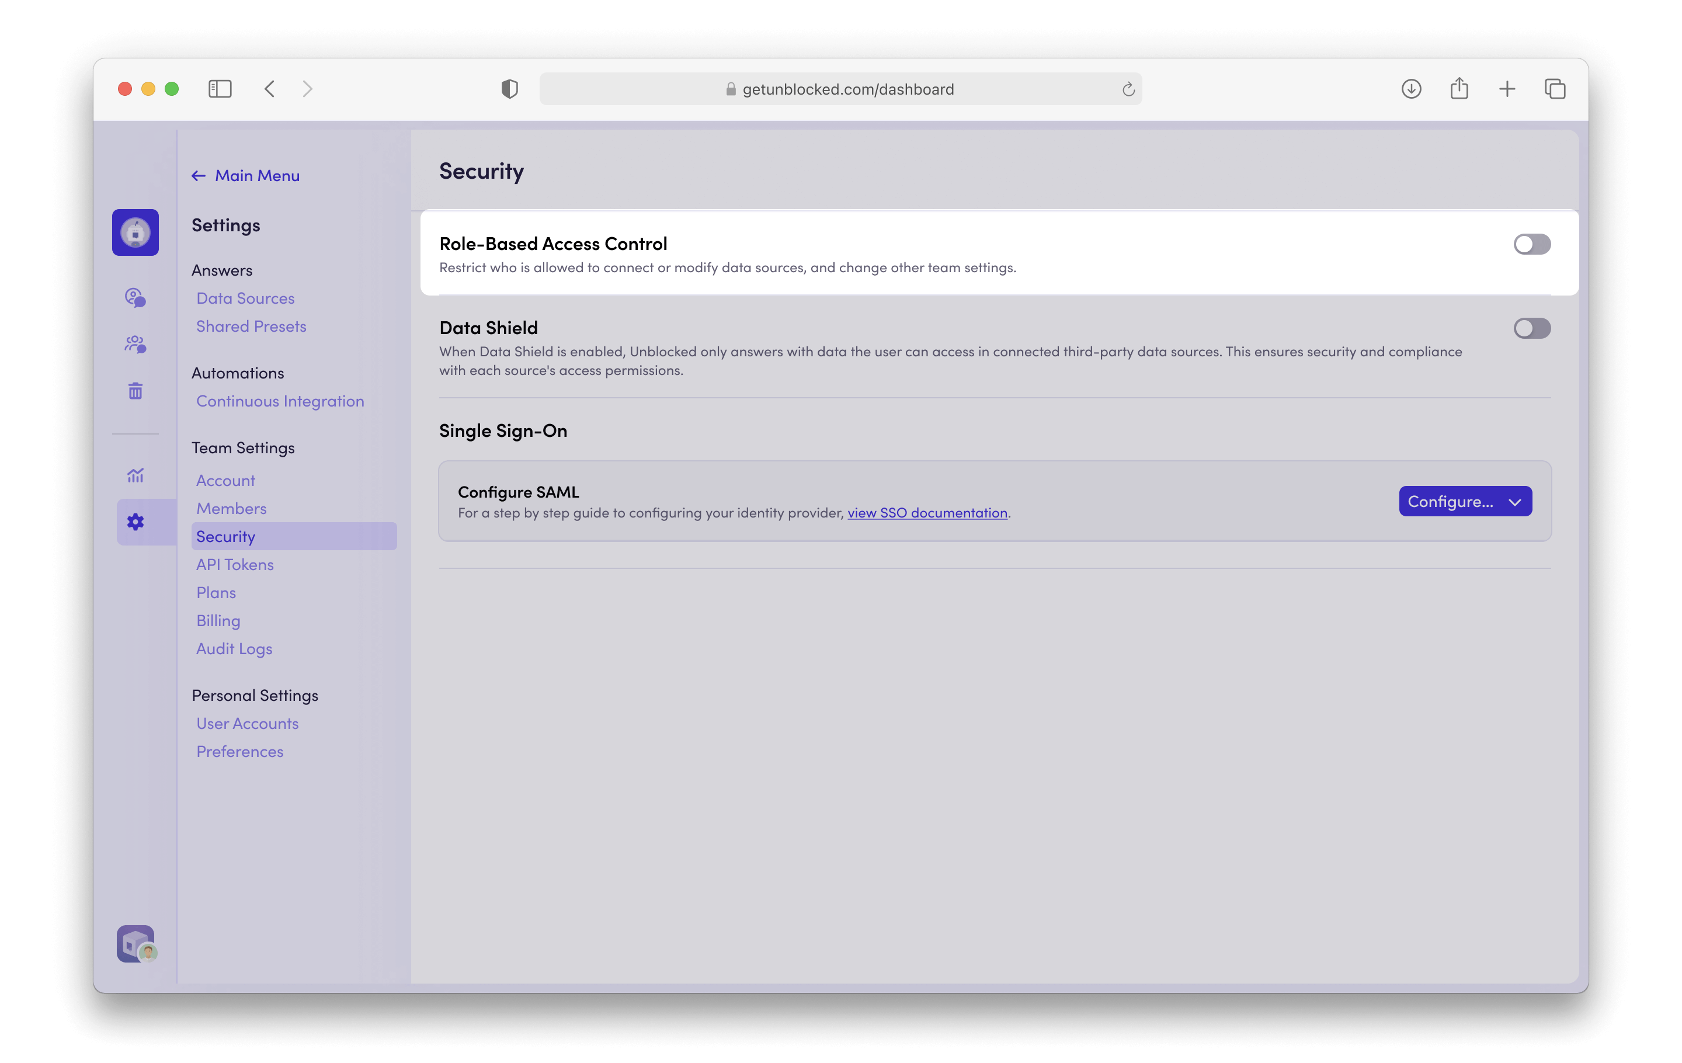Click the Unblocked team logo icon

point(135,232)
